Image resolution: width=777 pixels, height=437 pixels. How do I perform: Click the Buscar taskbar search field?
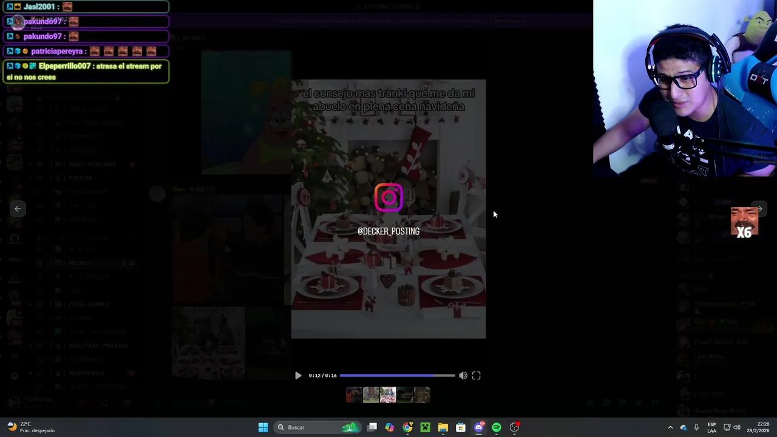317,427
